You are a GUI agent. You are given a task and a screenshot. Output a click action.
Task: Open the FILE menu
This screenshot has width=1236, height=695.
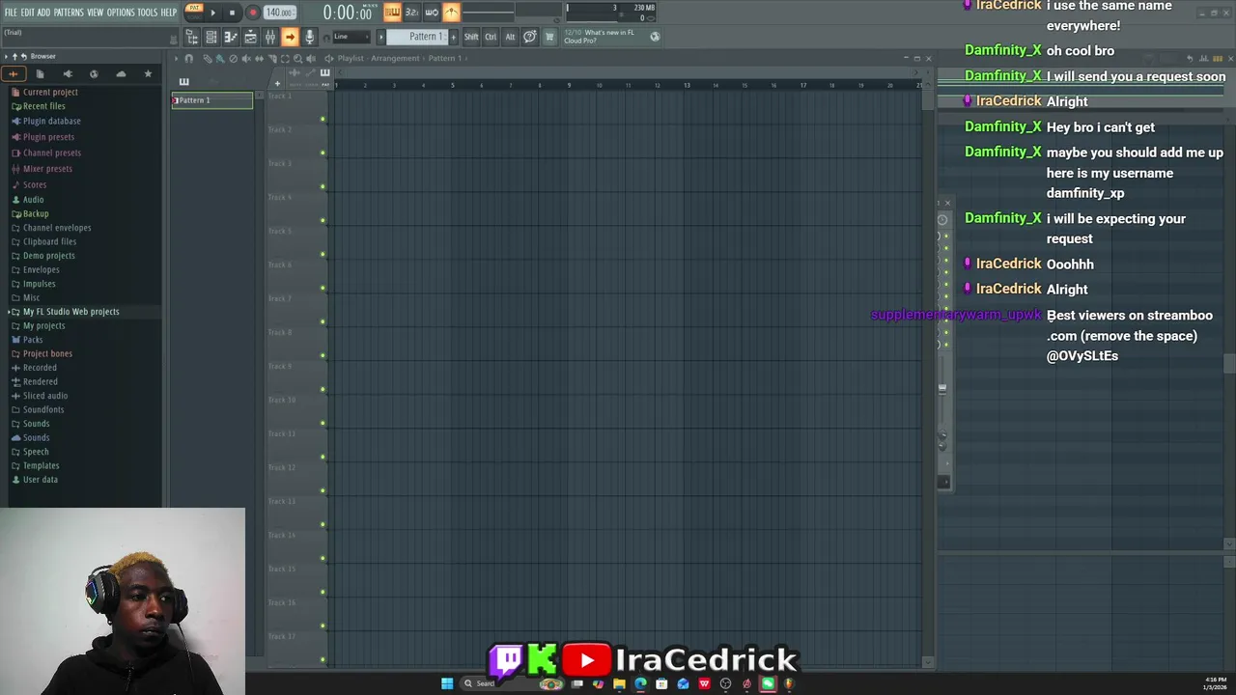pyautogui.click(x=11, y=13)
